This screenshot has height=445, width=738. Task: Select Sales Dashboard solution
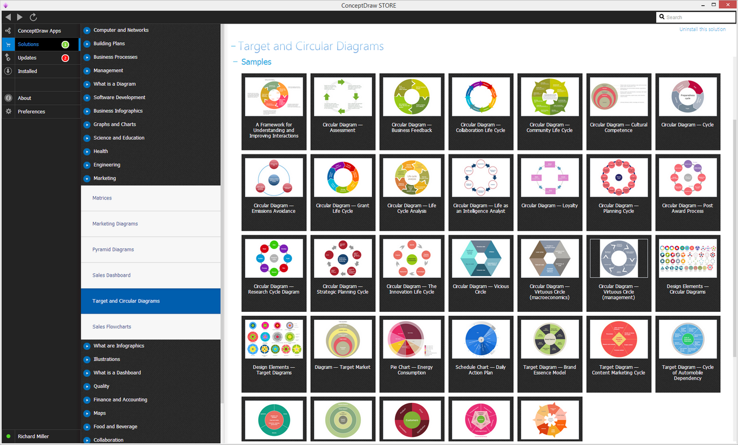(x=150, y=275)
